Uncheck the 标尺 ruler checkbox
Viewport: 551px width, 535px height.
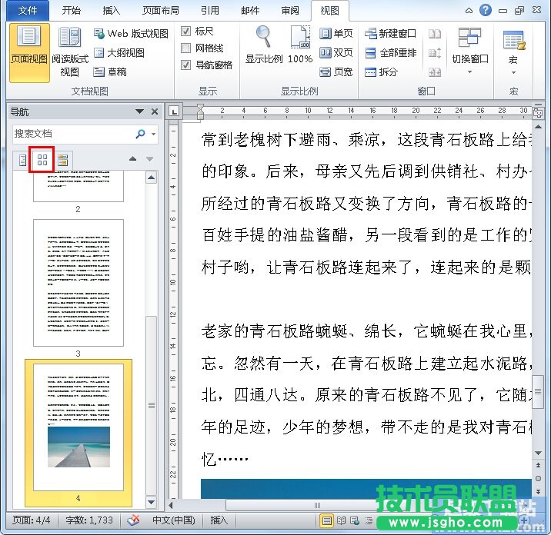(186, 32)
